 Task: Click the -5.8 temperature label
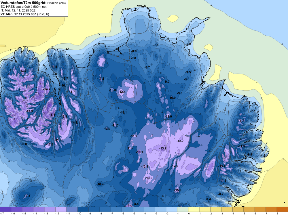54,74
